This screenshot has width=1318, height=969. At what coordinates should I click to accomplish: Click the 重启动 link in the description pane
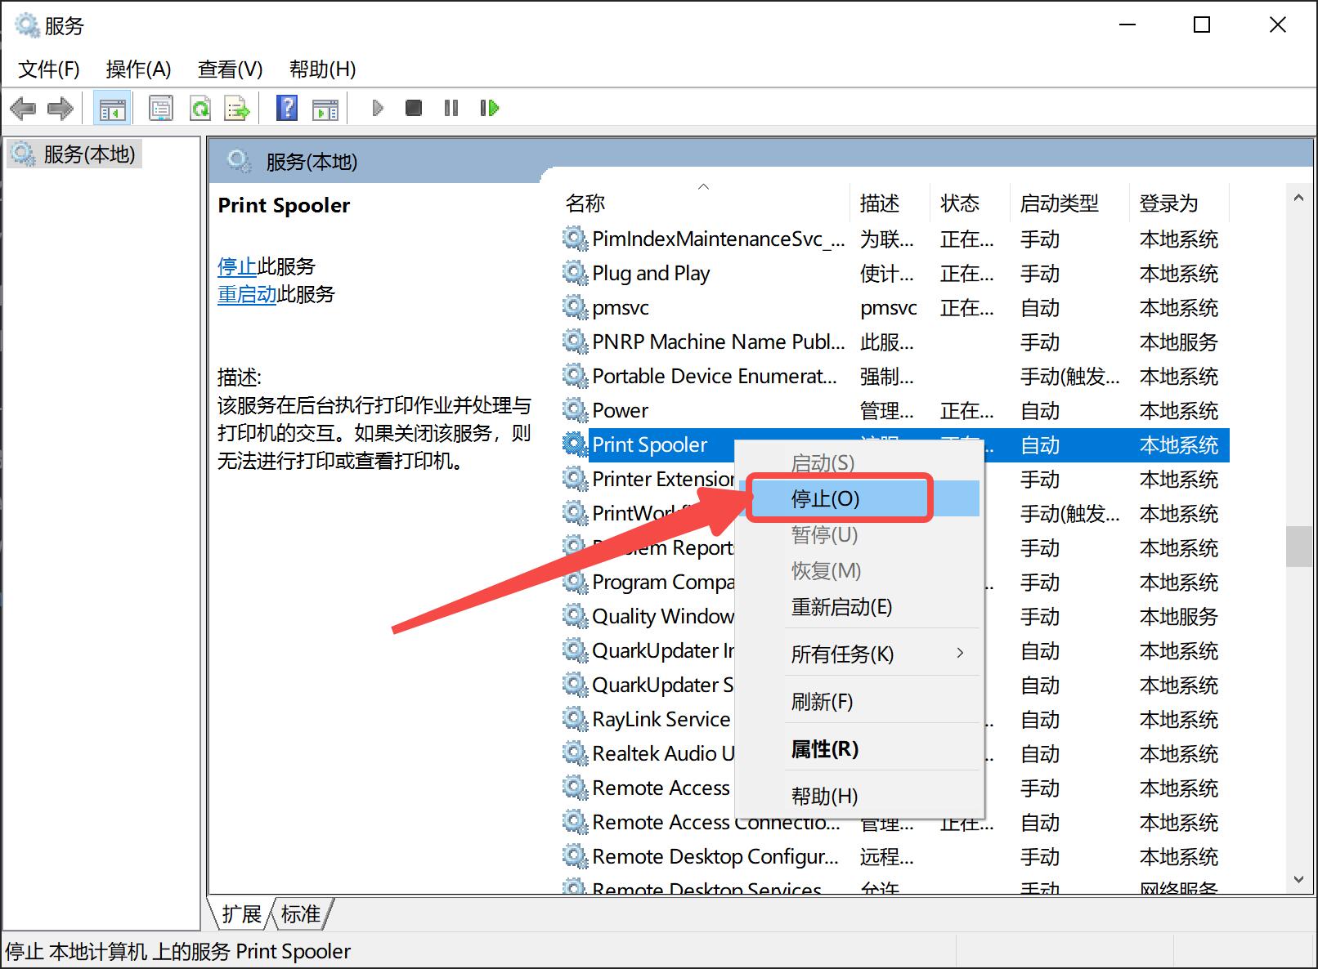(x=246, y=294)
